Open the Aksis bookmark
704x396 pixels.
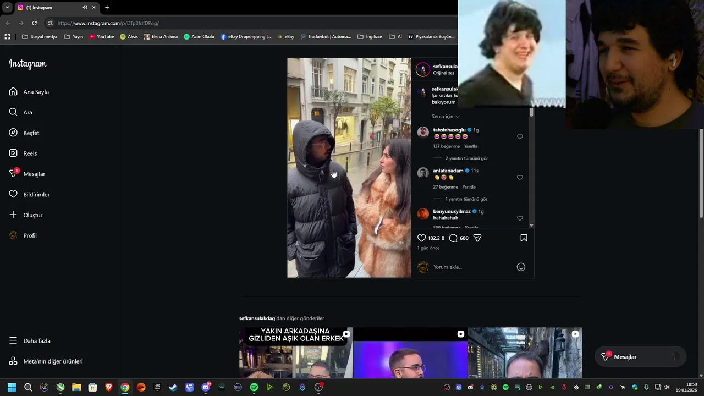[x=129, y=37]
